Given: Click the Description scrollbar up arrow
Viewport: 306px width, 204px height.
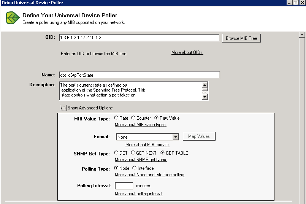Looking at the screenshot, I should [205, 85].
